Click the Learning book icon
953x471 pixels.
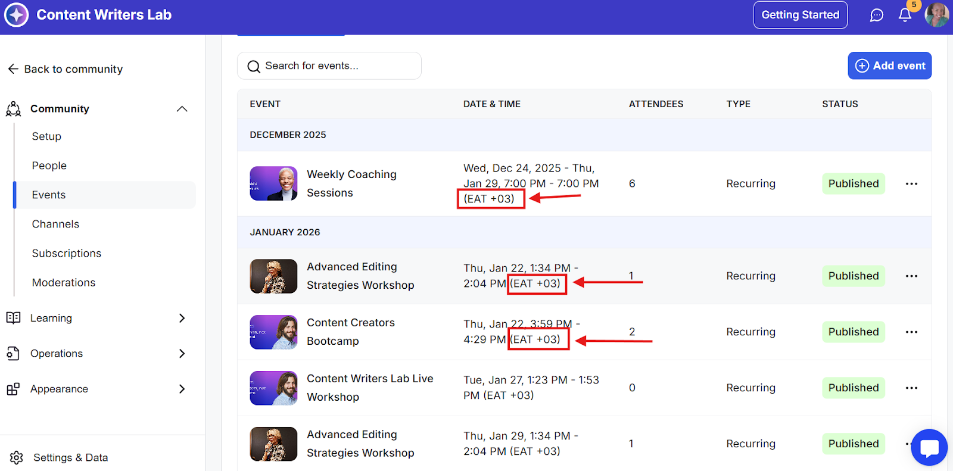(13, 318)
